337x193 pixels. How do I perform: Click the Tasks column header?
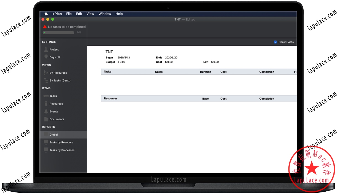108,72
